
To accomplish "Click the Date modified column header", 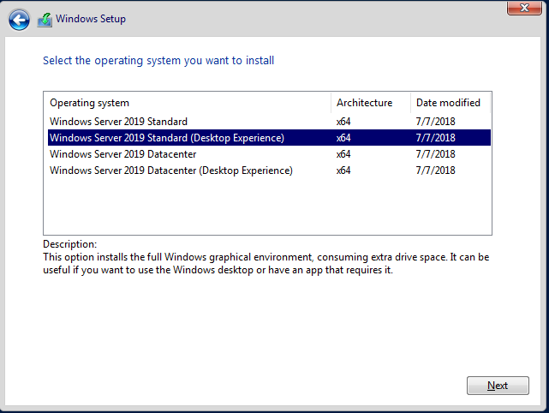I will tap(447, 103).
